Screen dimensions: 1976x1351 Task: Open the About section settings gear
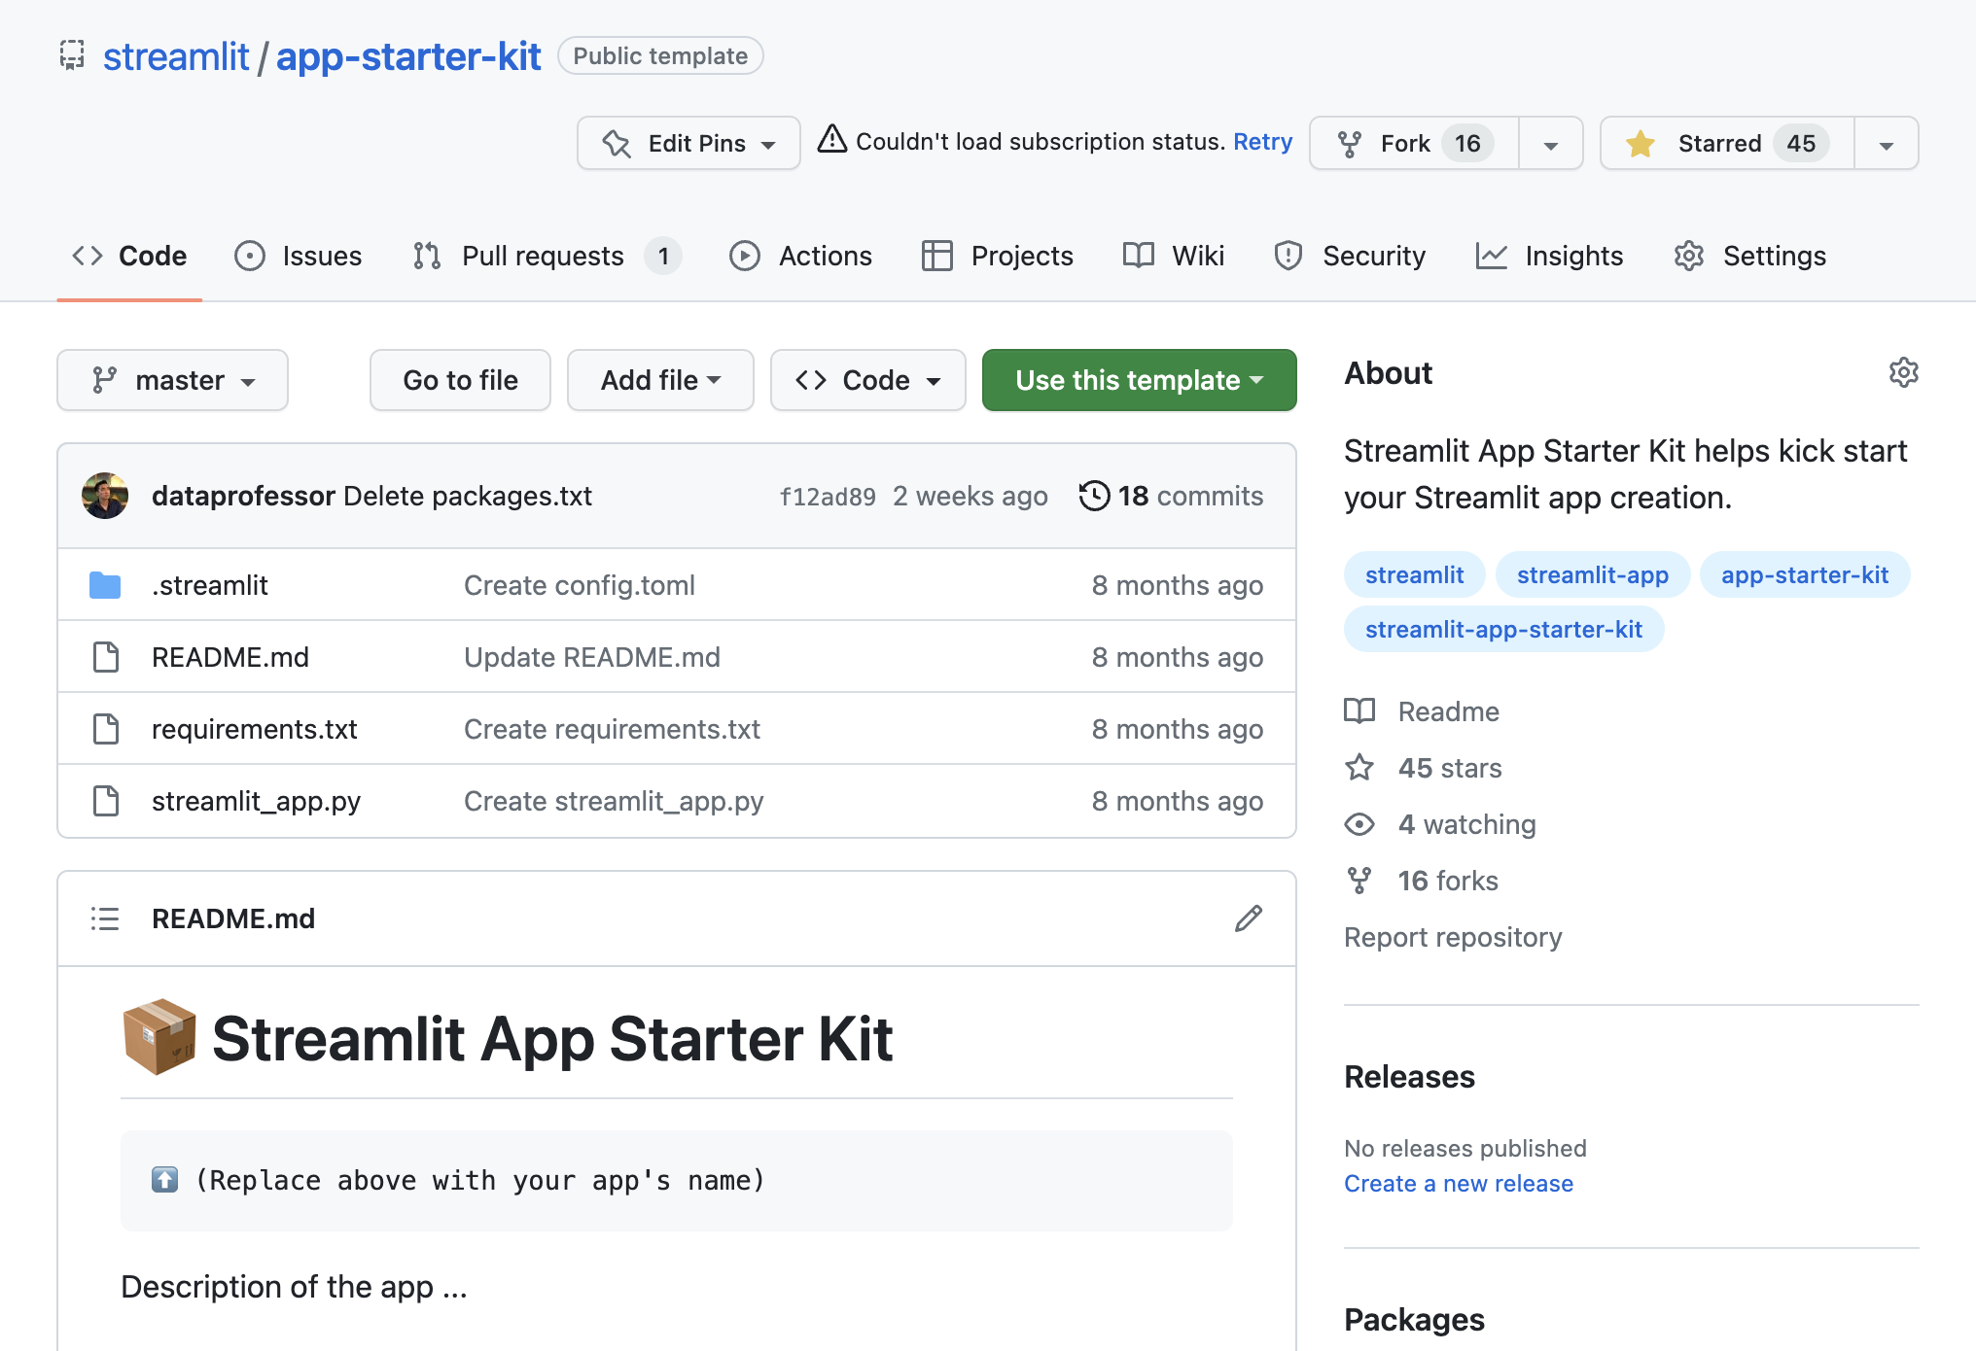[x=1903, y=372]
